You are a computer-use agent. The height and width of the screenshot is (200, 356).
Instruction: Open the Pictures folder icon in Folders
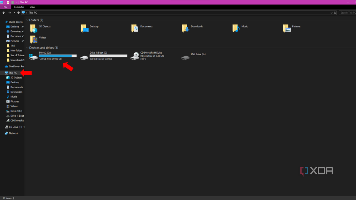pos(287,29)
